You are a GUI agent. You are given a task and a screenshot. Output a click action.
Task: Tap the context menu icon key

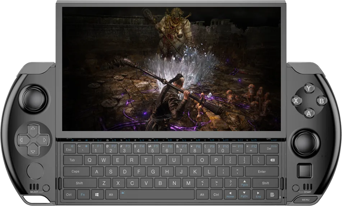pyautogui.click(x=272, y=194)
